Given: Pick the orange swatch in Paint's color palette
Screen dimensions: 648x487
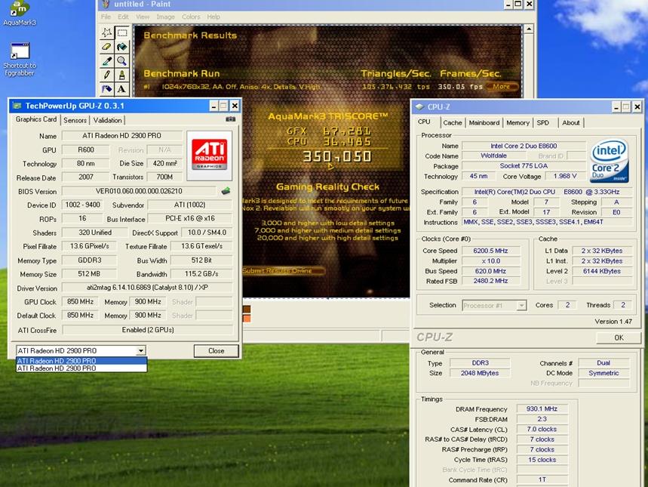Looking at the screenshot, I should click(x=247, y=318).
